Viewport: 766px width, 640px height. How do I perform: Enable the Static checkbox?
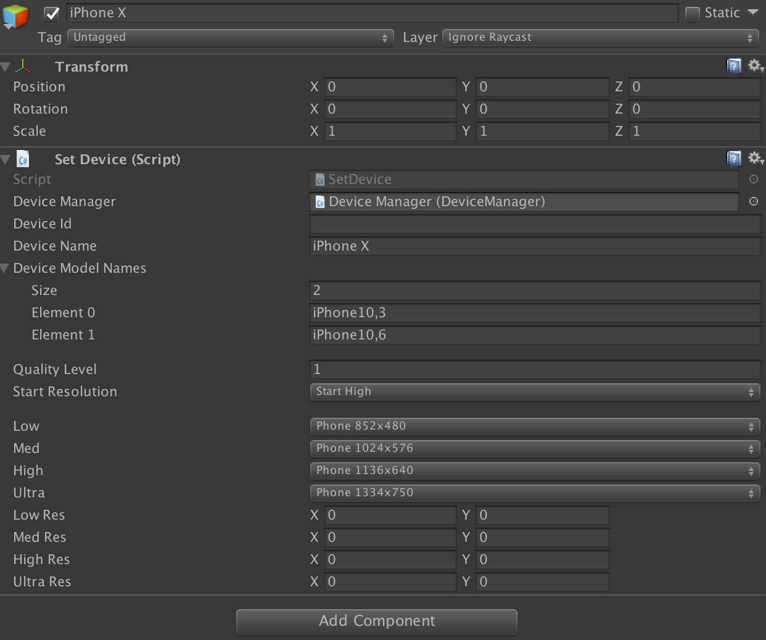[x=693, y=13]
